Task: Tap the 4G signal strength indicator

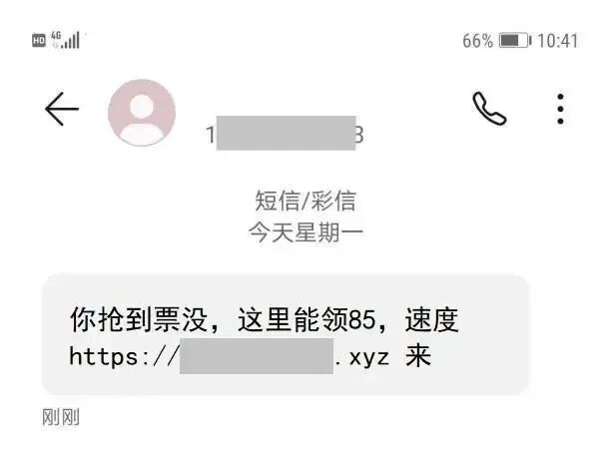Action: point(66,40)
